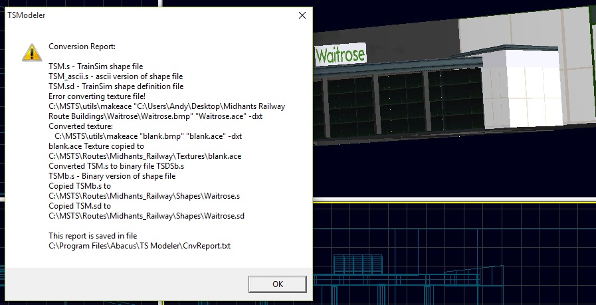Click the Shapes\Waitrose.sd path line
Image resolution: width=596 pixels, height=305 pixels.
tap(147, 216)
